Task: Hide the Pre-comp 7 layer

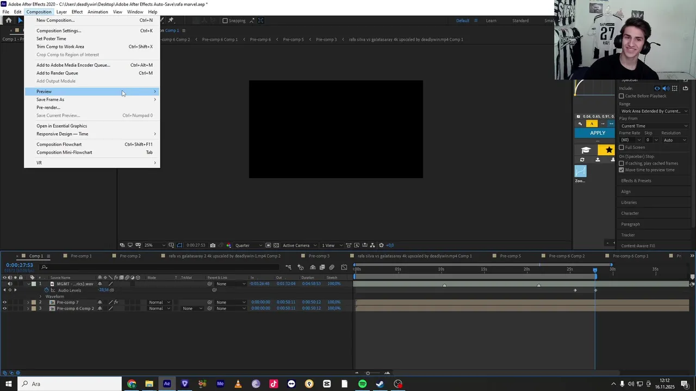Action: coord(4,302)
